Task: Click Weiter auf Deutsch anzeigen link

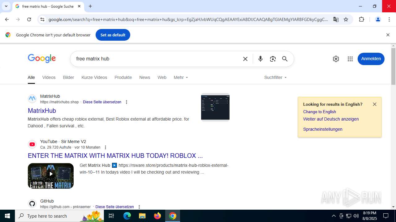Action: (x=331, y=119)
